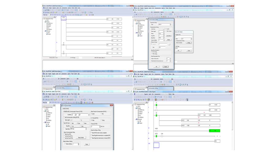Open Data Length dropdown in Communication Setting dialog
The image size is (276, 153).
pyautogui.click(x=161, y=31)
